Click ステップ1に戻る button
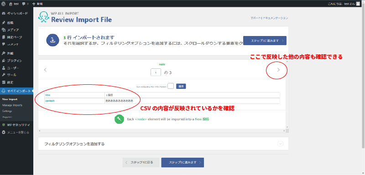This screenshot has width=365, height=175. 141,162
